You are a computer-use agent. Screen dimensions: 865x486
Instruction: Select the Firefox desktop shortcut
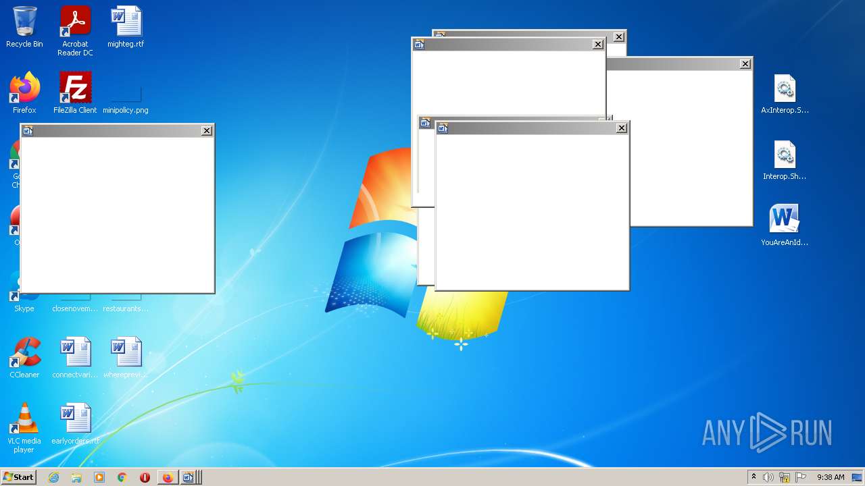tap(24, 93)
